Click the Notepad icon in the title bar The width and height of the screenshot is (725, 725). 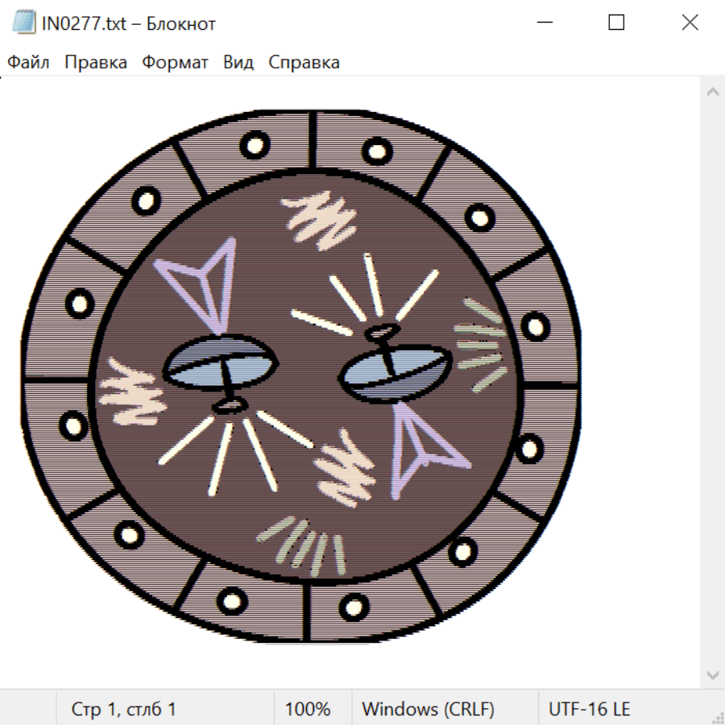click(24, 23)
